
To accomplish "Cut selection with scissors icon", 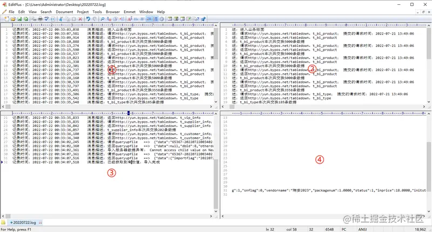I will coord(60,19).
